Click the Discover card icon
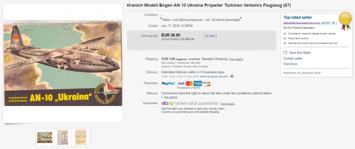Image resolution: width=355 pixels, height=149 pixels. (x=206, y=83)
